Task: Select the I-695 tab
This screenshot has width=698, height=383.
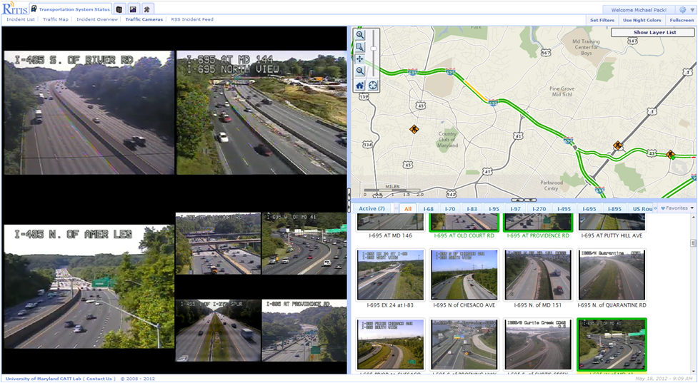Action: [x=589, y=209]
